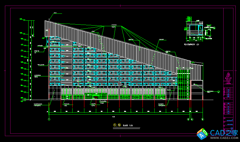The image size is (240, 142).
Task: Click the green glazed stair tower at right
Action: 184,84
